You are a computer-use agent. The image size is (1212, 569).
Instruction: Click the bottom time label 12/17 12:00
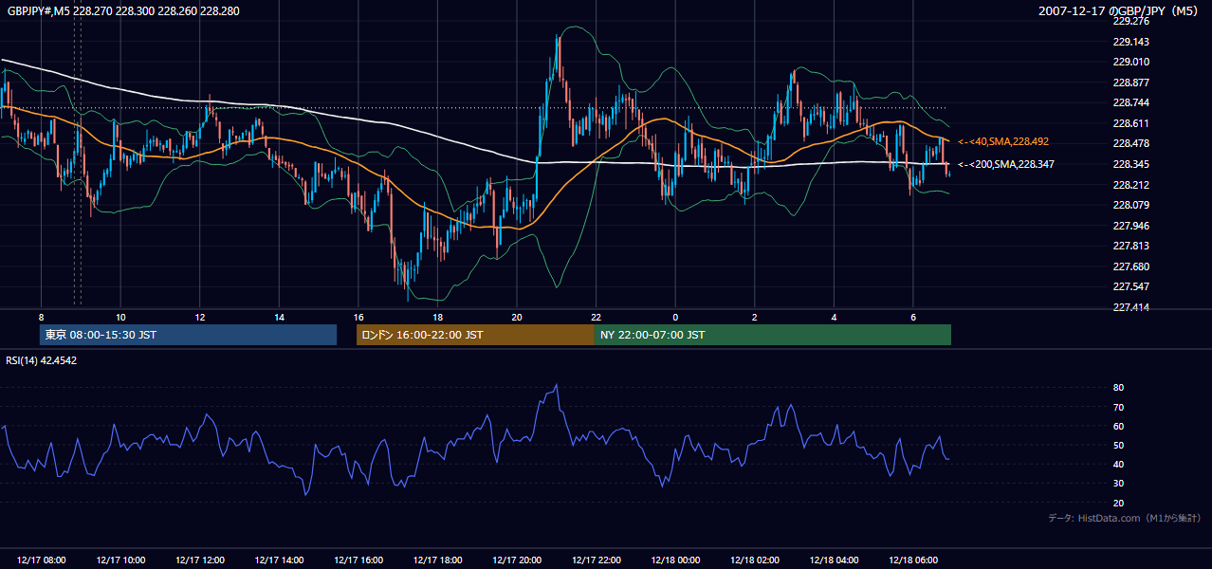tap(199, 560)
